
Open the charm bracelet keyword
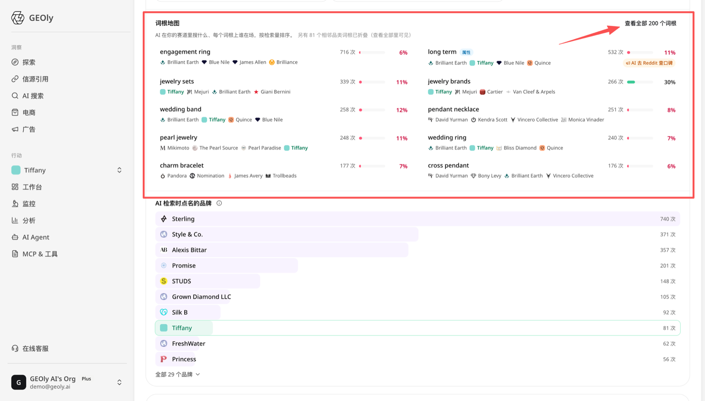tap(182, 166)
